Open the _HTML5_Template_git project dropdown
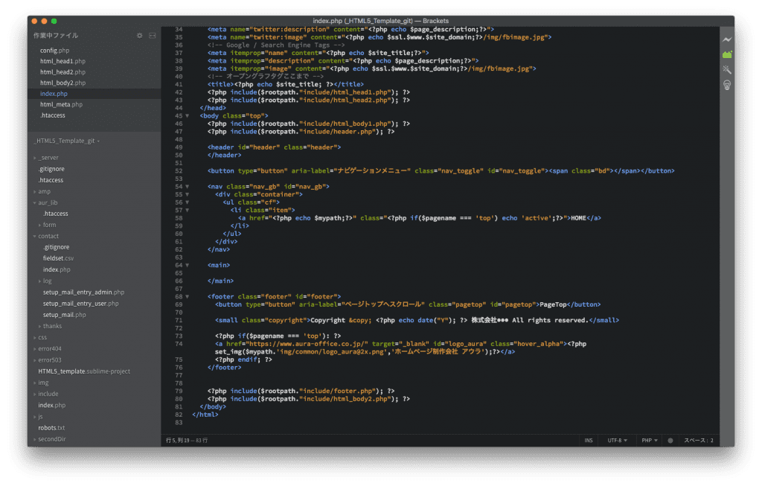Viewport: 762px width, 486px height. click(x=67, y=141)
